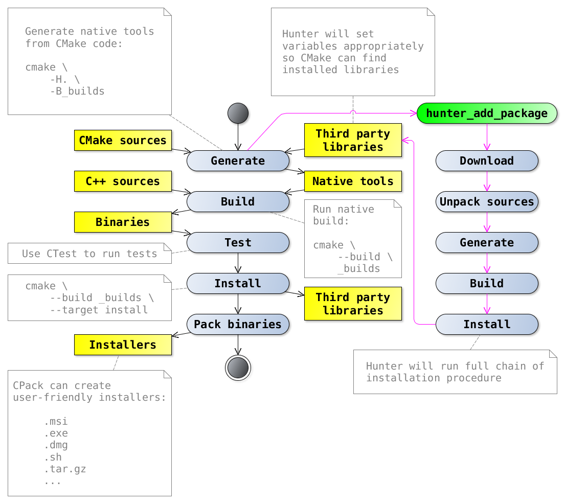This screenshot has width=565, height=504.
Task: Open the CPack installers note
Action: (89, 433)
